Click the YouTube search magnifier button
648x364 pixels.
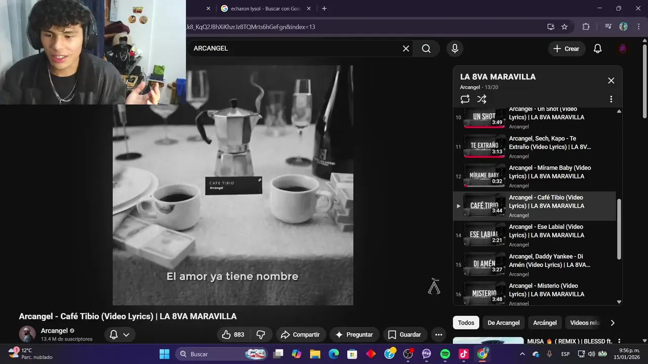tap(426, 49)
